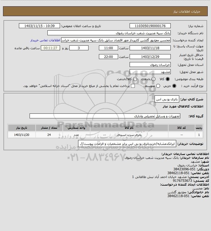
Task: Select the کالا radio button
Action: click(168, 79)
